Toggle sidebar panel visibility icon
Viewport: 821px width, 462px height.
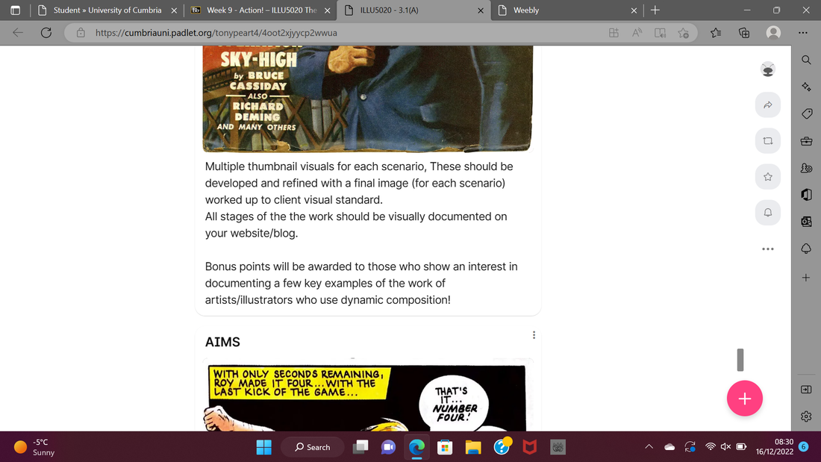[806, 389]
